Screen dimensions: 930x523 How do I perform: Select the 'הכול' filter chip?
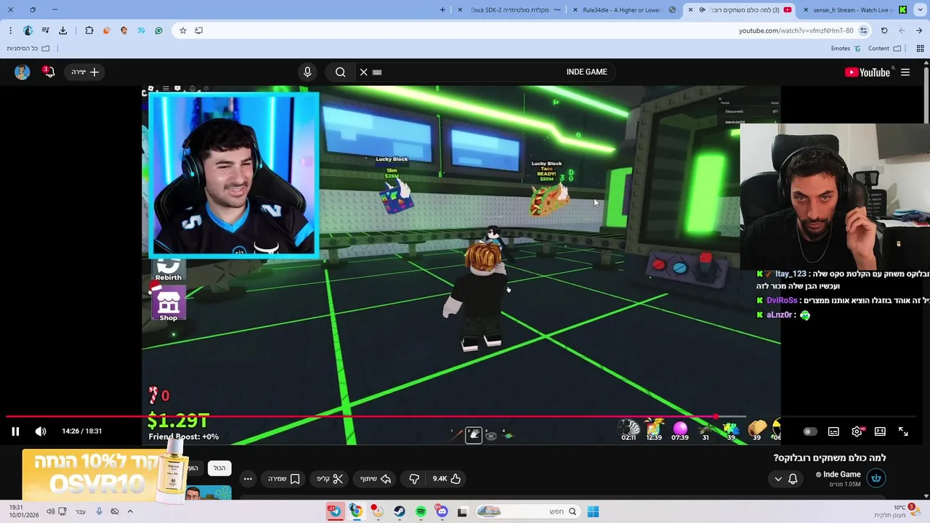click(219, 469)
